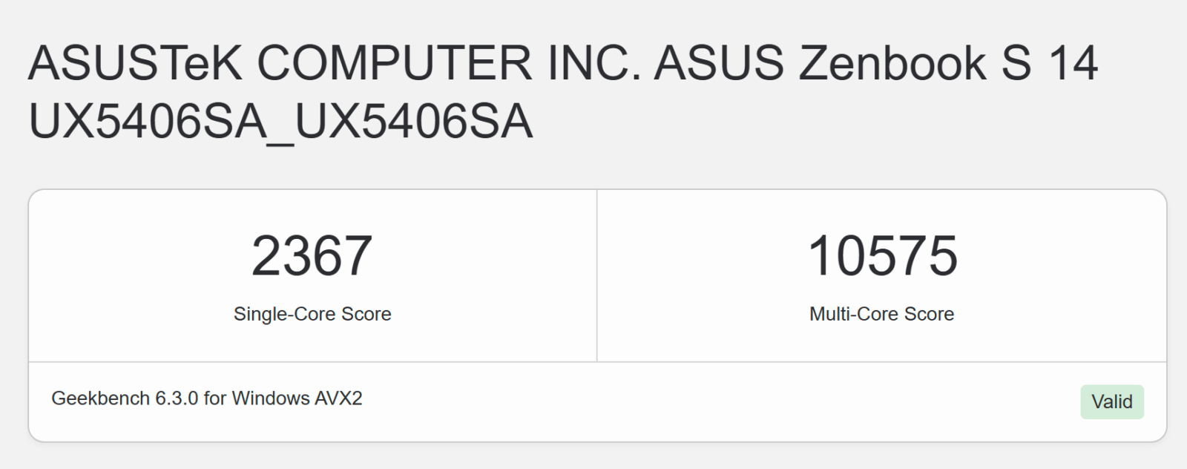
Task: Click the UX5406SA_UX5406SA model text
Action: point(280,122)
